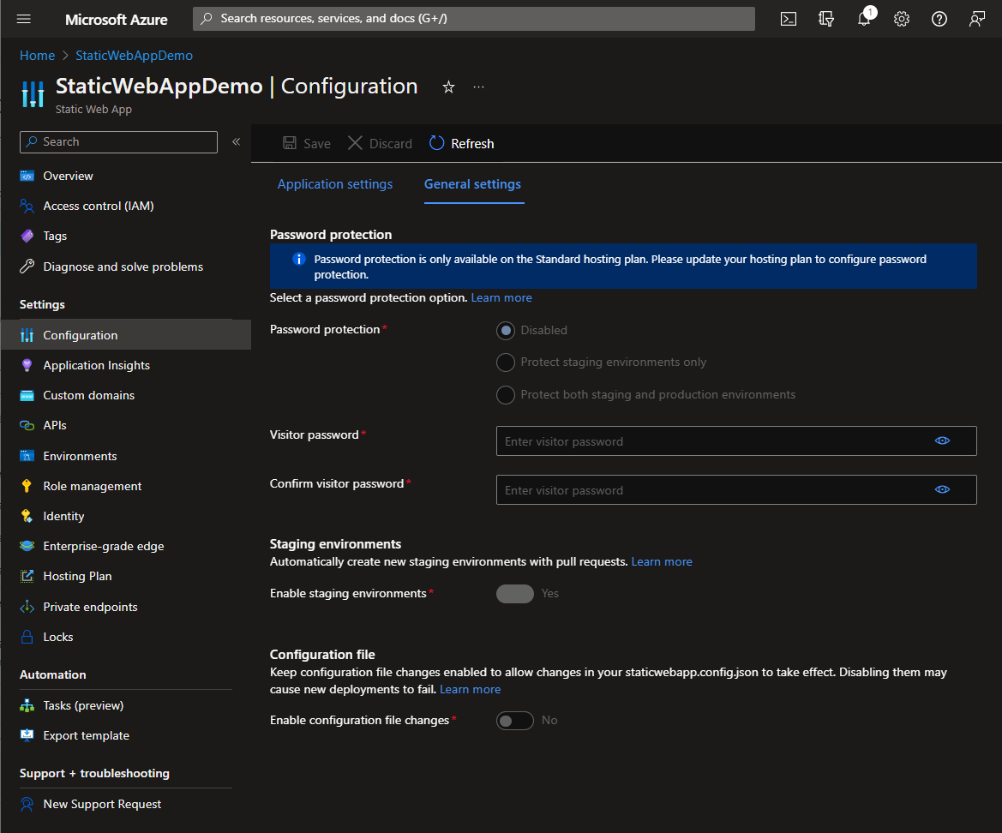Click Refresh in the command bar

[460, 143]
